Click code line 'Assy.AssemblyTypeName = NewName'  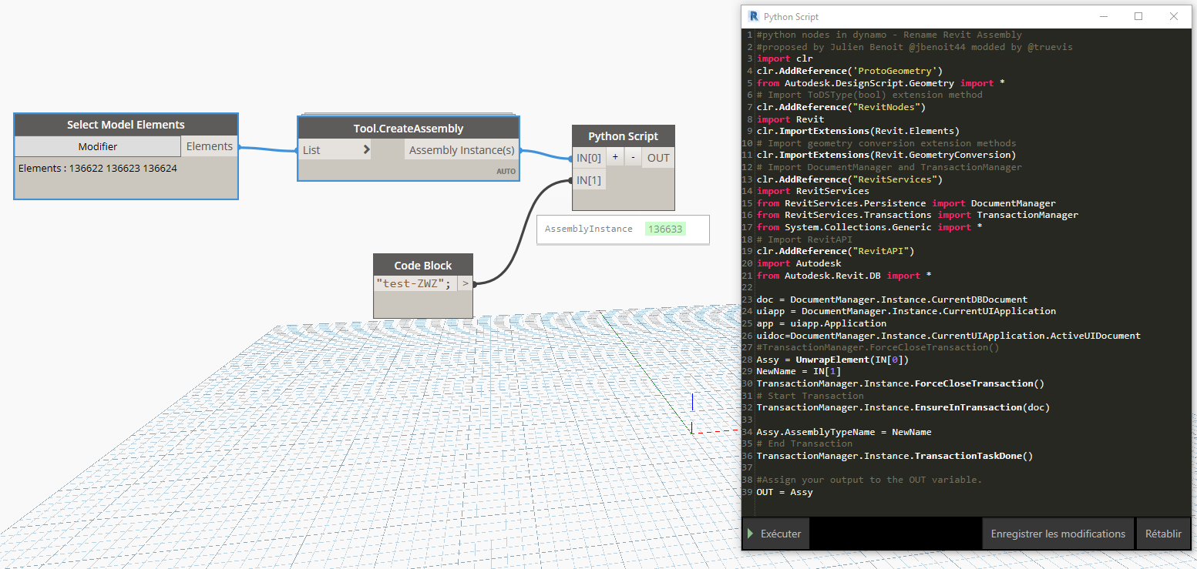[x=844, y=432]
